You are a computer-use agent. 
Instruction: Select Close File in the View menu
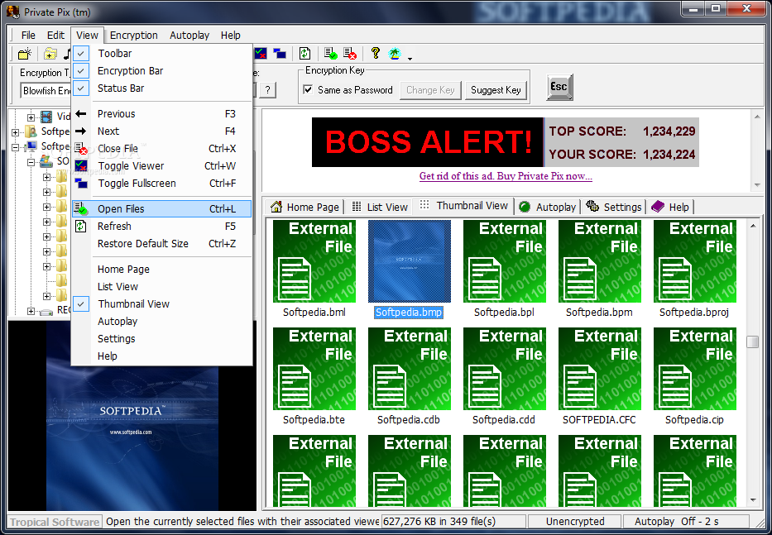click(x=162, y=149)
